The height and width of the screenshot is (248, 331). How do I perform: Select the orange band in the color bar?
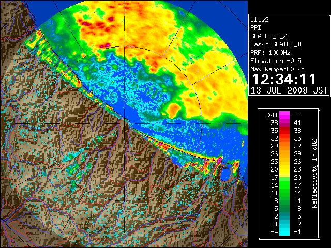[x=284, y=146]
